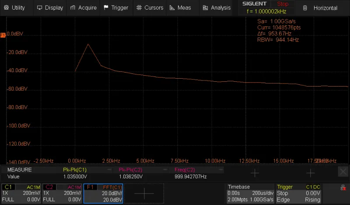
Task: Open the Analysis menu
Action: [216, 8]
